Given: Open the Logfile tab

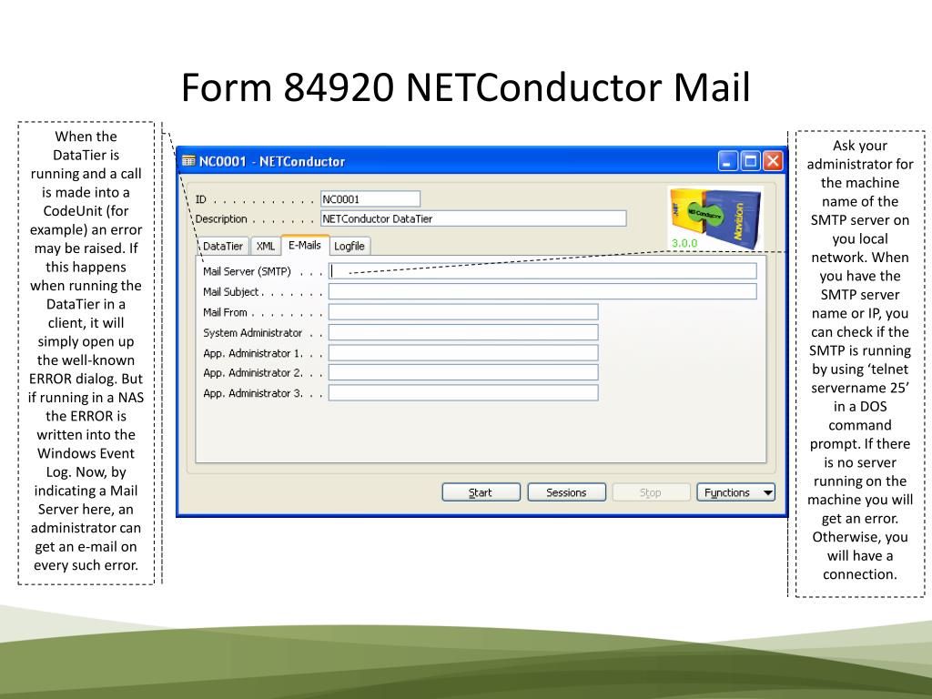Looking at the screenshot, I should pyautogui.click(x=349, y=246).
